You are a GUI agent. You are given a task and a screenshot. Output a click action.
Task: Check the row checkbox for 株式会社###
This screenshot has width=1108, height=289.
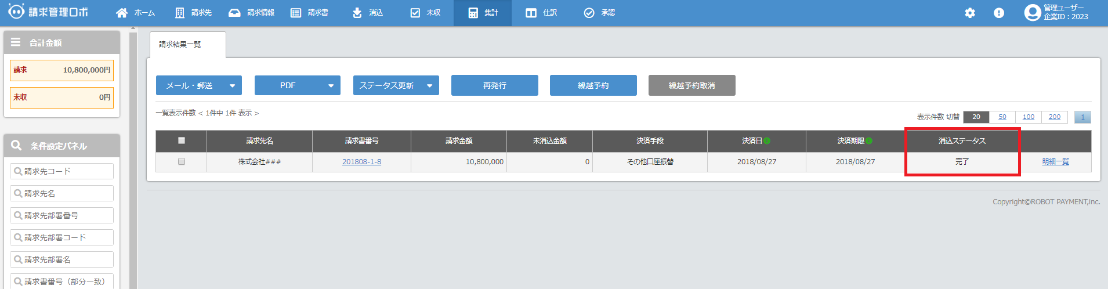(x=182, y=161)
